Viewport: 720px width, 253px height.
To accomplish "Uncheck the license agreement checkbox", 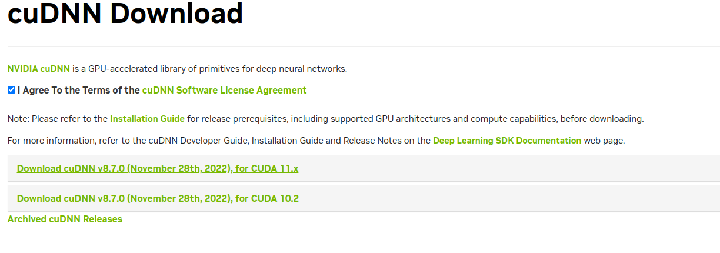I will 11,90.
